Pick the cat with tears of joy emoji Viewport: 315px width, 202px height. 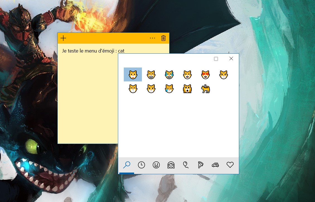[x=169, y=74]
